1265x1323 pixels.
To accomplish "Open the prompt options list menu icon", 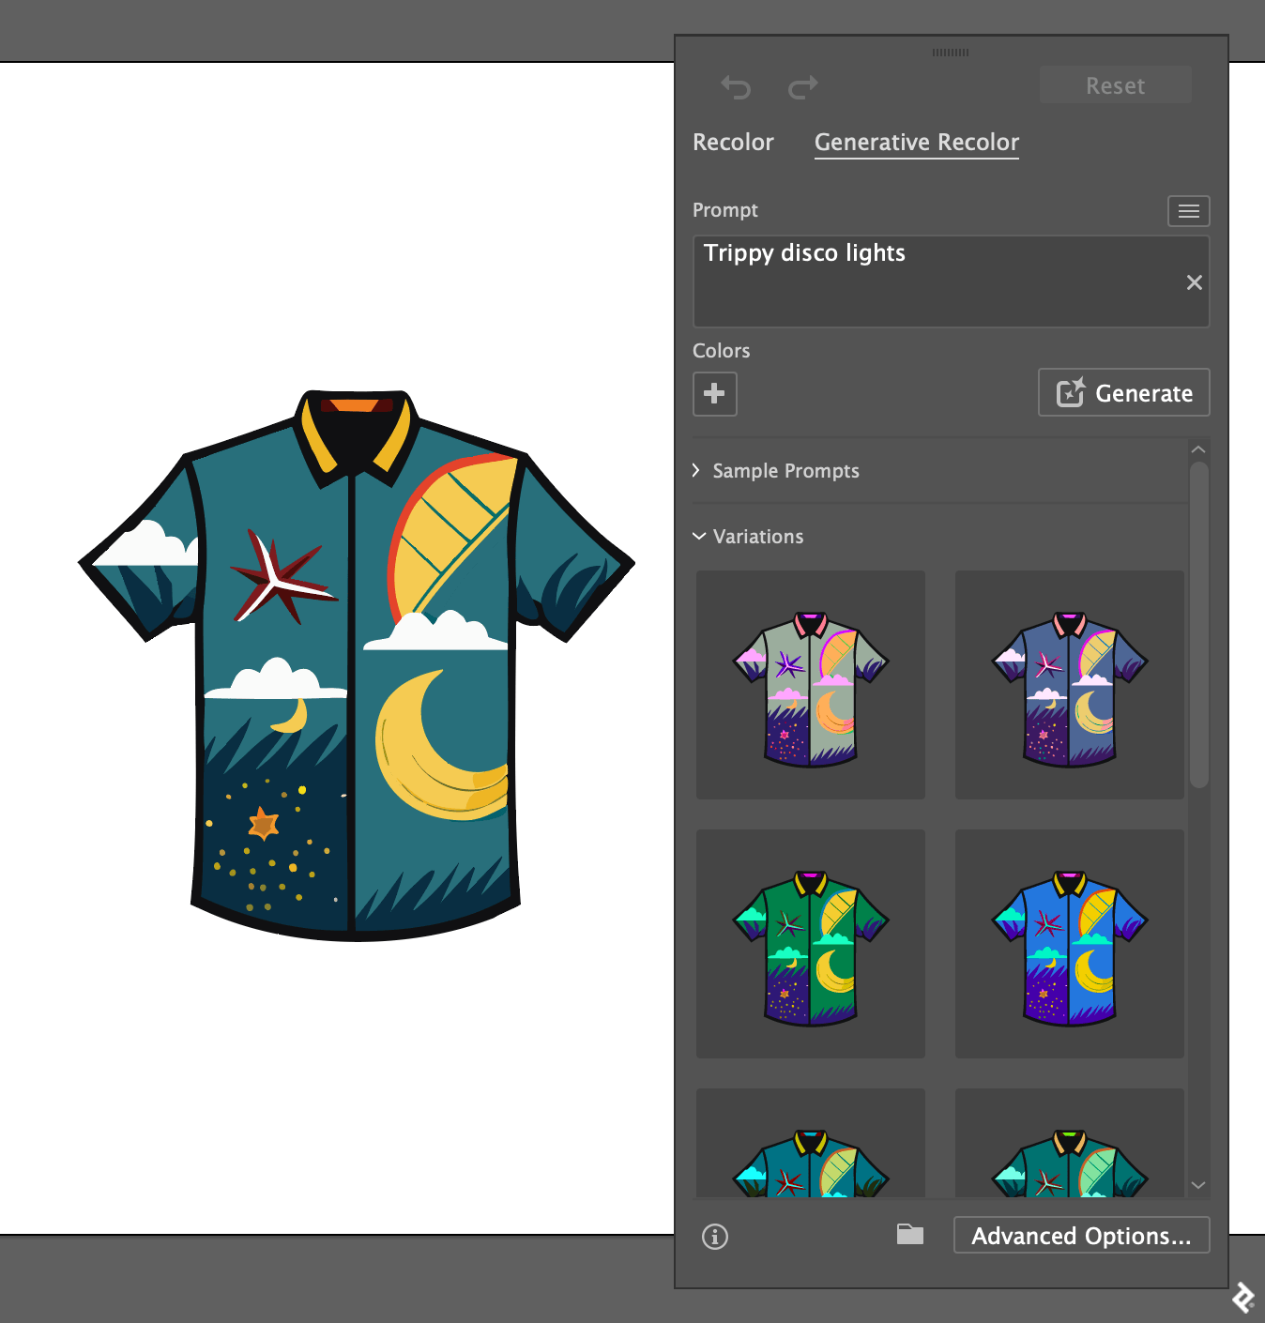I will [x=1188, y=211].
